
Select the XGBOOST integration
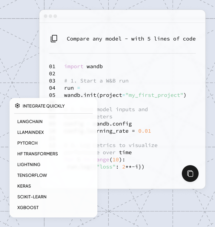28,208
